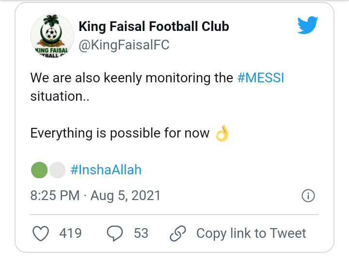Click the green circle emoji
This screenshot has width=349, height=263.
[39, 170]
